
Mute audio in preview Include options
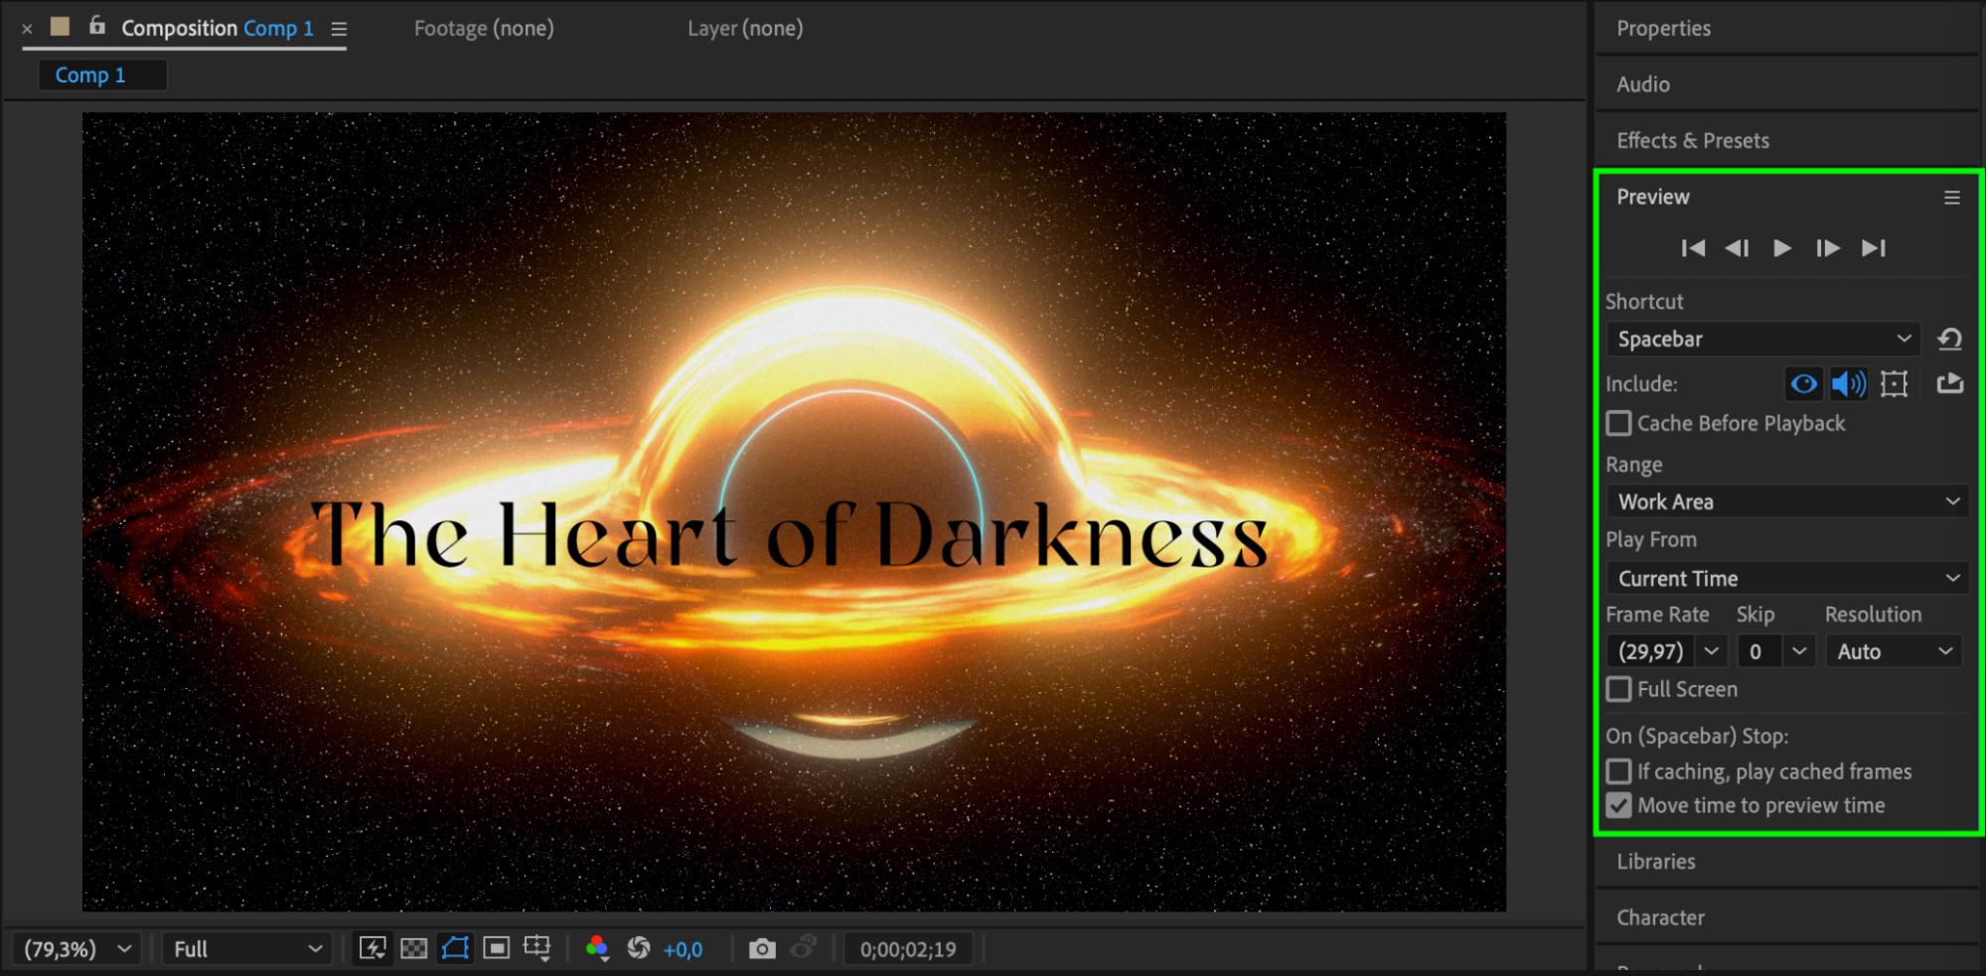click(1848, 384)
